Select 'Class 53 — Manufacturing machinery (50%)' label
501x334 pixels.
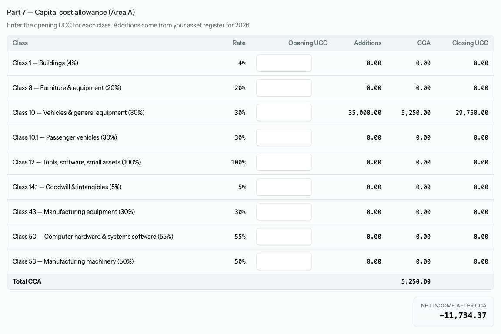73,261
